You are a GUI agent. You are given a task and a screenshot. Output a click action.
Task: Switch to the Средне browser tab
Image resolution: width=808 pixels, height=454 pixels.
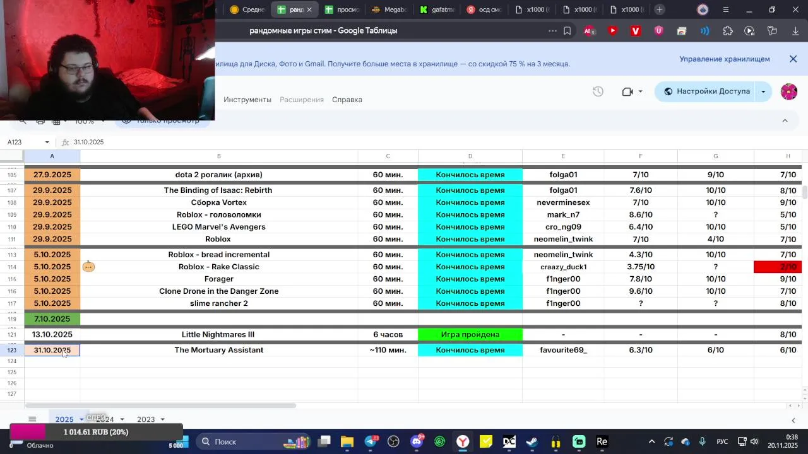tap(247, 9)
